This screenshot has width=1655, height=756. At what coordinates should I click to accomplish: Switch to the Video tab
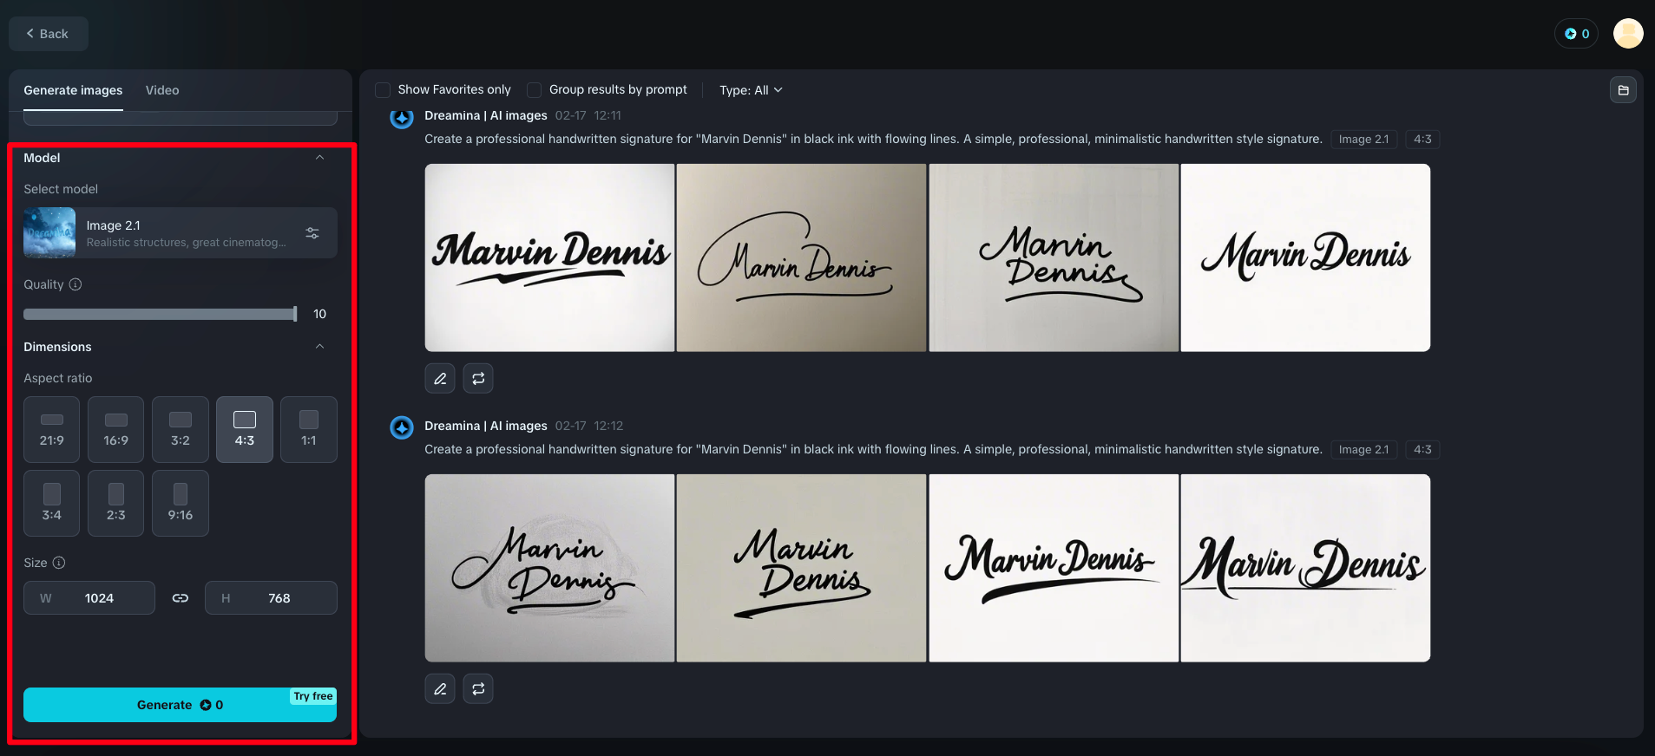click(162, 90)
